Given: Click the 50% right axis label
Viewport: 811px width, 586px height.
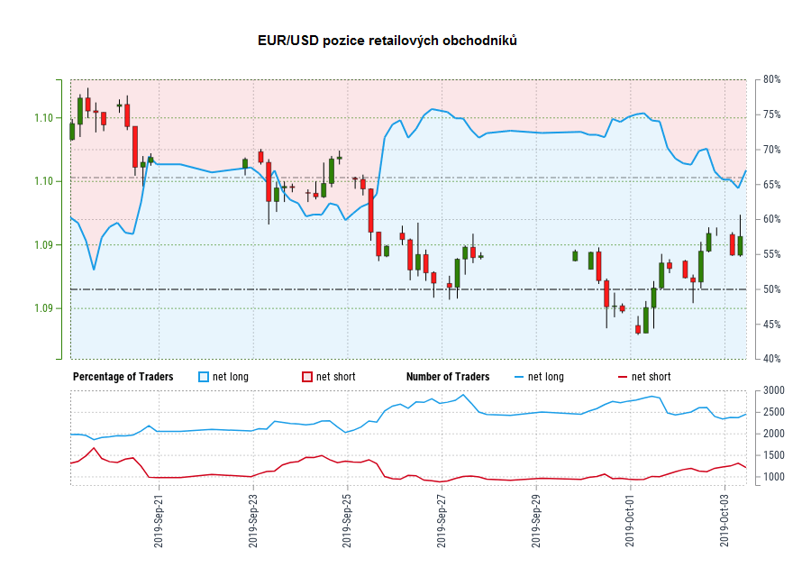Looking at the screenshot, I should point(771,289).
